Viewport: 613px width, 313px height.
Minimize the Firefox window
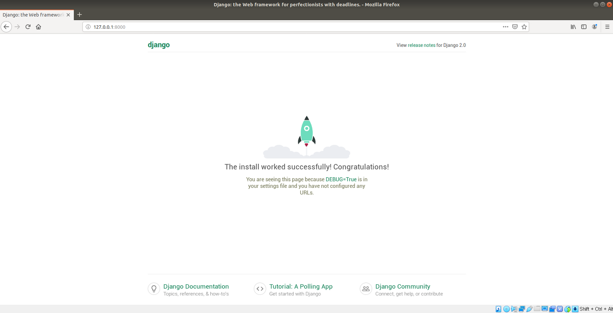pyautogui.click(x=596, y=4)
